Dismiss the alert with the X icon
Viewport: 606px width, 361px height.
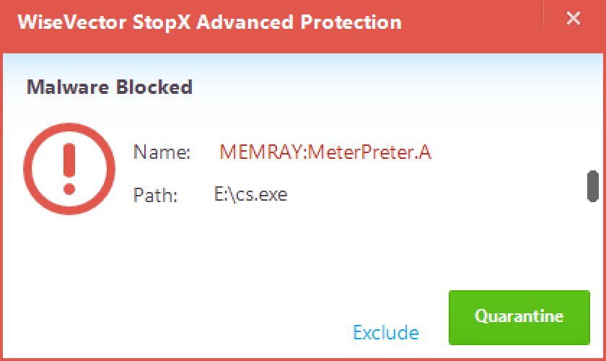click(x=574, y=19)
